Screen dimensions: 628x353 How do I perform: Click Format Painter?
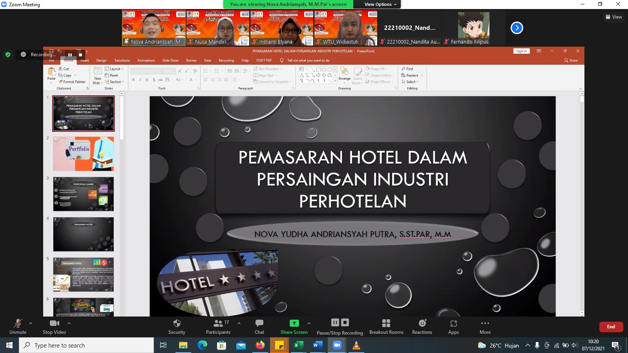72,82
